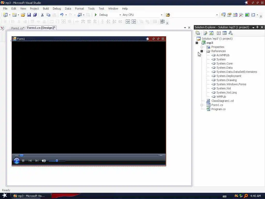
Task: Expand the Form1.cs node in the tree
Action: (202, 105)
